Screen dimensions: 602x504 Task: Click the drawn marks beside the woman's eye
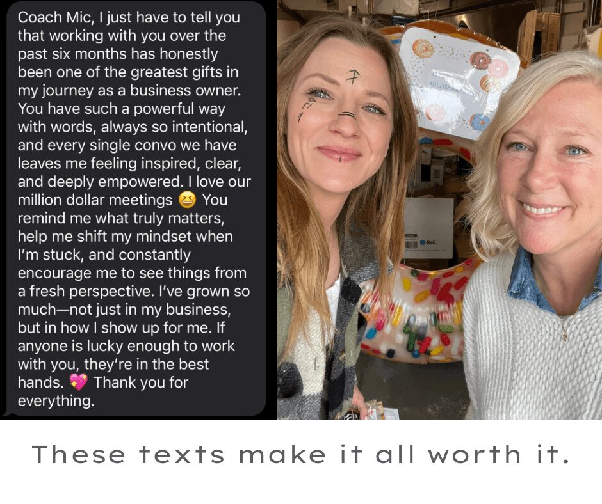point(306,109)
